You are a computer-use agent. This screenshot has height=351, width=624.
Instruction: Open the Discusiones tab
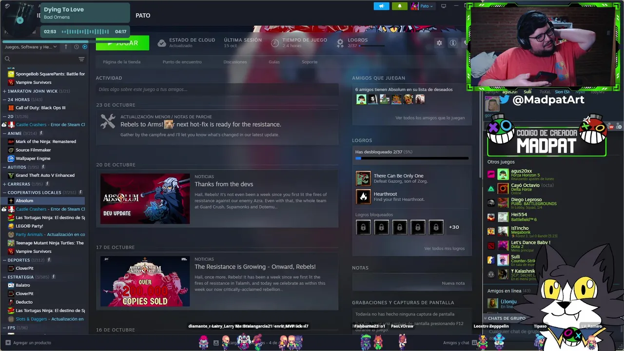pos(235,62)
